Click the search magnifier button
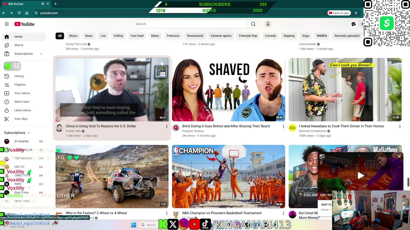This screenshot has width=410, height=230. pos(253,24)
